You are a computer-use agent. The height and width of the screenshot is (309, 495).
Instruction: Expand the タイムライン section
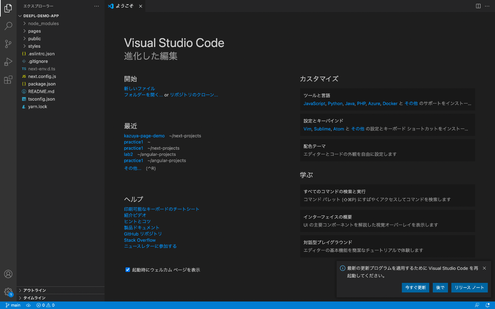[x=60, y=298]
